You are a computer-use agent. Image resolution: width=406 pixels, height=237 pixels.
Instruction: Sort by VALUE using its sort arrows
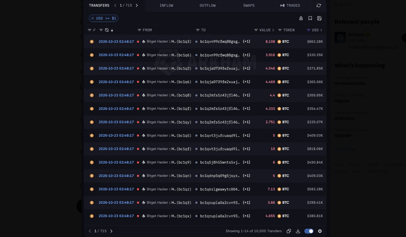[x=273, y=30]
